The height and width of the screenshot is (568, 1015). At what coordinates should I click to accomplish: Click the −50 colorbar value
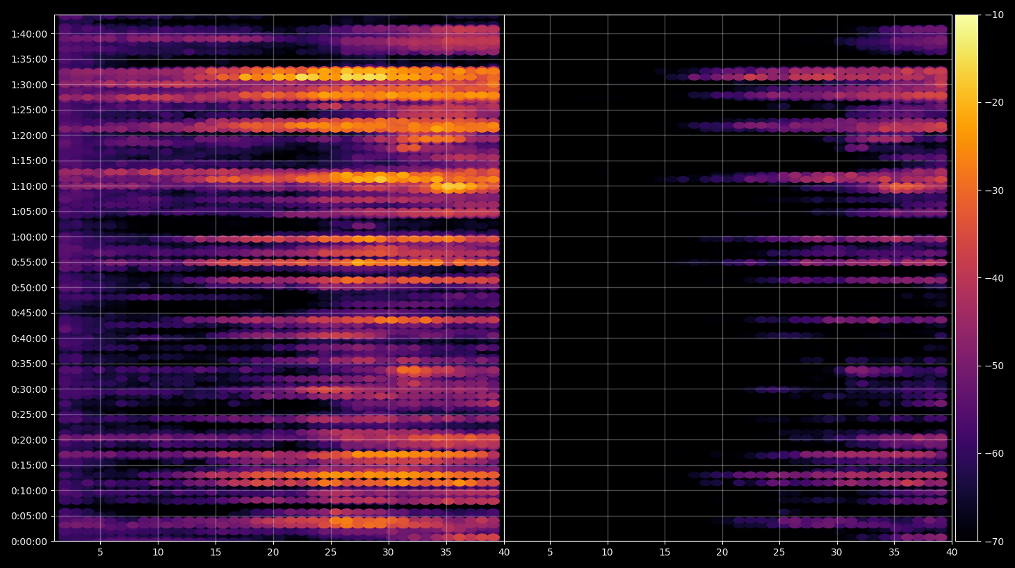click(993, 366)
